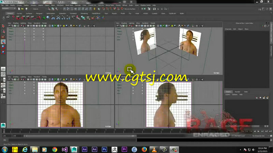Toggle smooth shade all in top view panel
This screenshot has height=153, width=273.
tap(53, 26)
